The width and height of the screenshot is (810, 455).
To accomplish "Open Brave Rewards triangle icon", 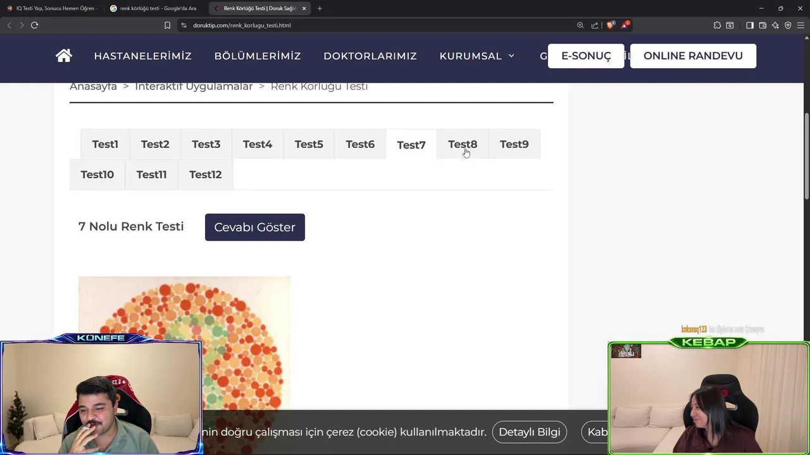I will point(626,25).
